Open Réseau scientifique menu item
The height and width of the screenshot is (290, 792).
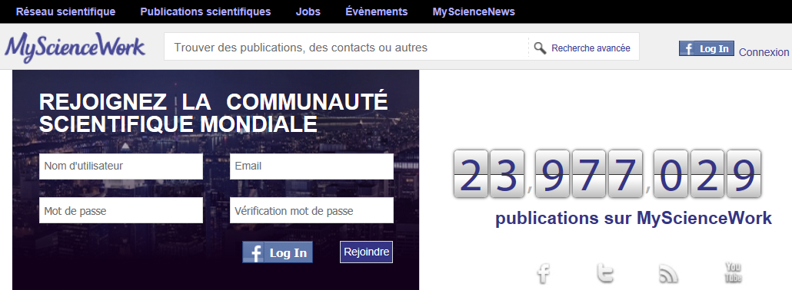pos(65,12)
